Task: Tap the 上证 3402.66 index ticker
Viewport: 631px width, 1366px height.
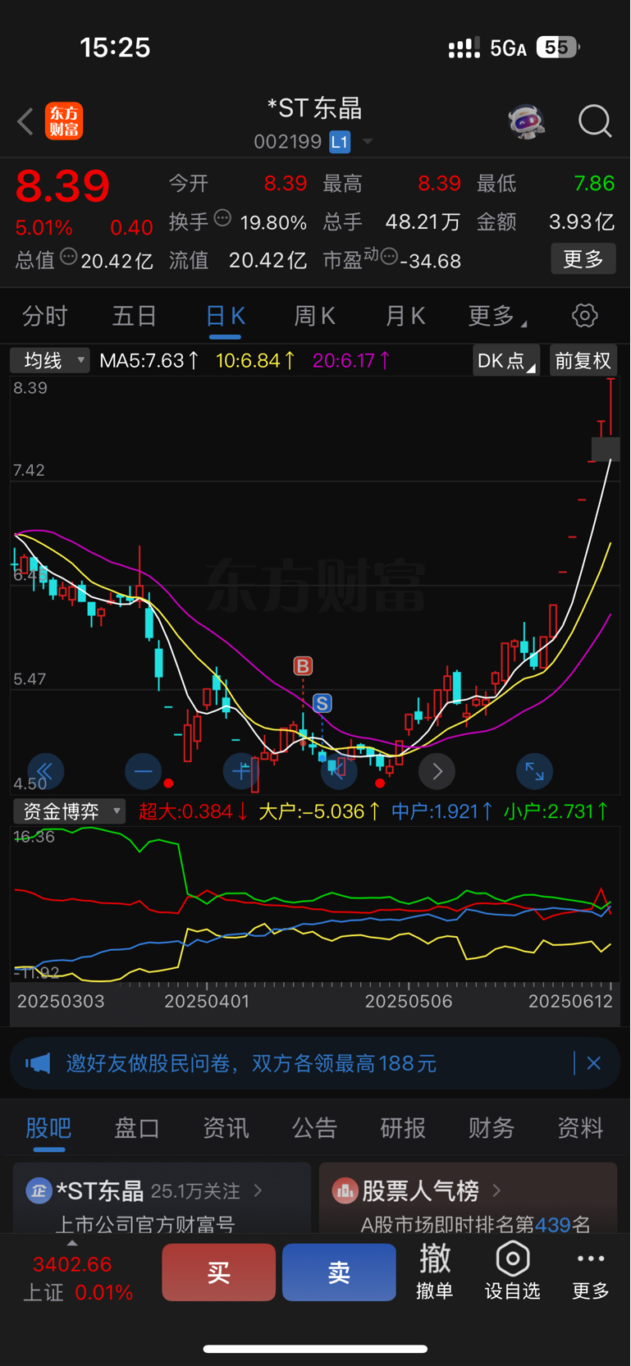Action: click(78, 1278)
